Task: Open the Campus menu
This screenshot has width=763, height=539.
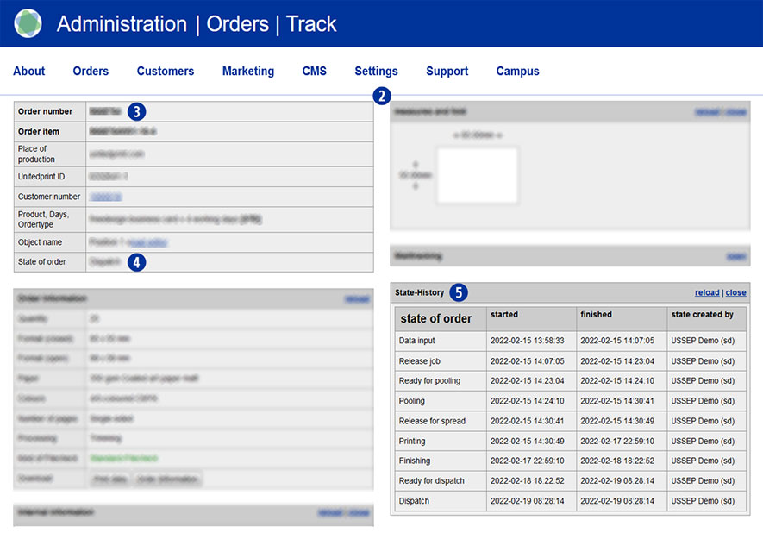Action: 517,72
